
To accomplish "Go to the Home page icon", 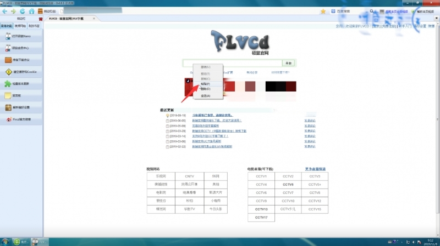I will (x=31, y=11).
